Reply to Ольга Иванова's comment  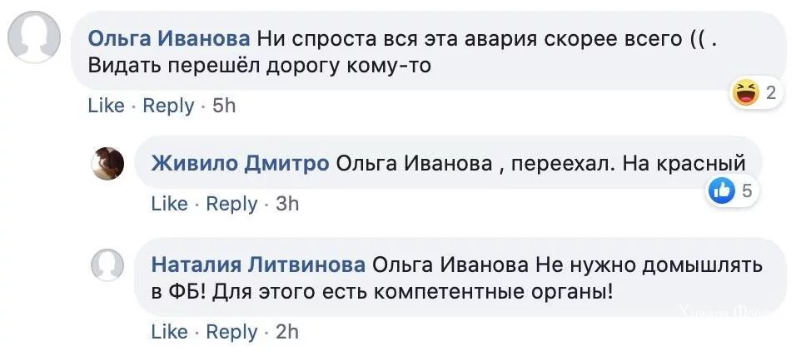click(x=168, y=106)
